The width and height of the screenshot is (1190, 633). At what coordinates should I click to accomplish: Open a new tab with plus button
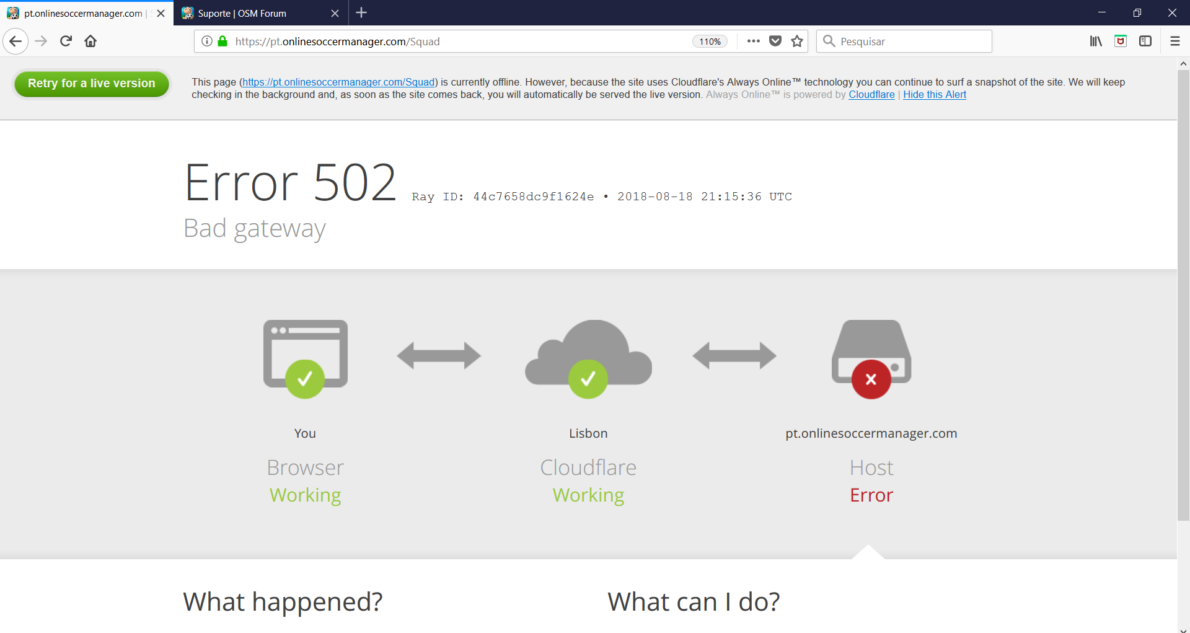tap(361, 13)
